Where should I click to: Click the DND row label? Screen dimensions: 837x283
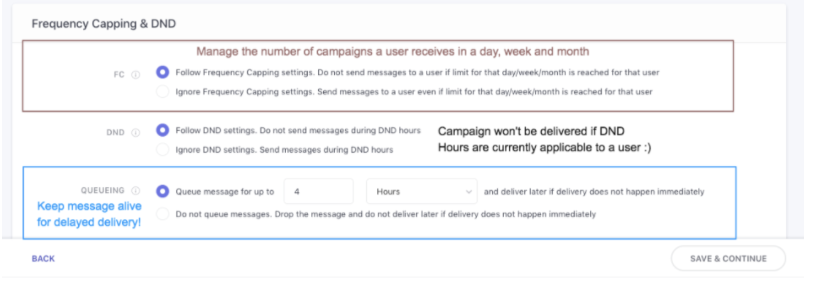115,132
